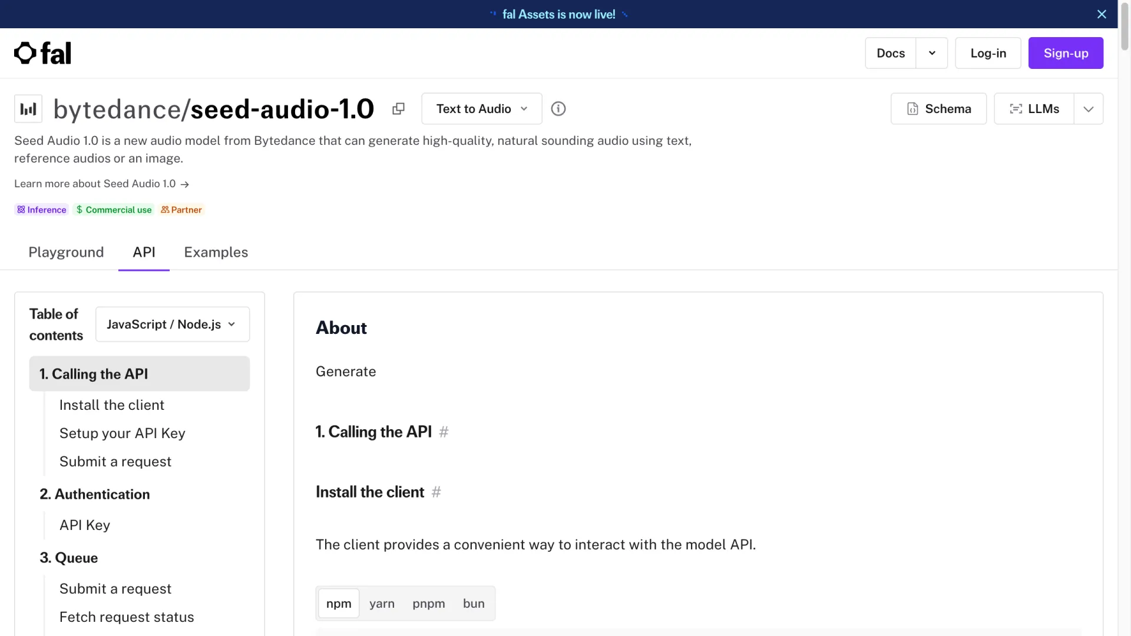Open the Docs page
Image resolution: width=1131 pixels, height=636 pixels.
pos(890,53)
